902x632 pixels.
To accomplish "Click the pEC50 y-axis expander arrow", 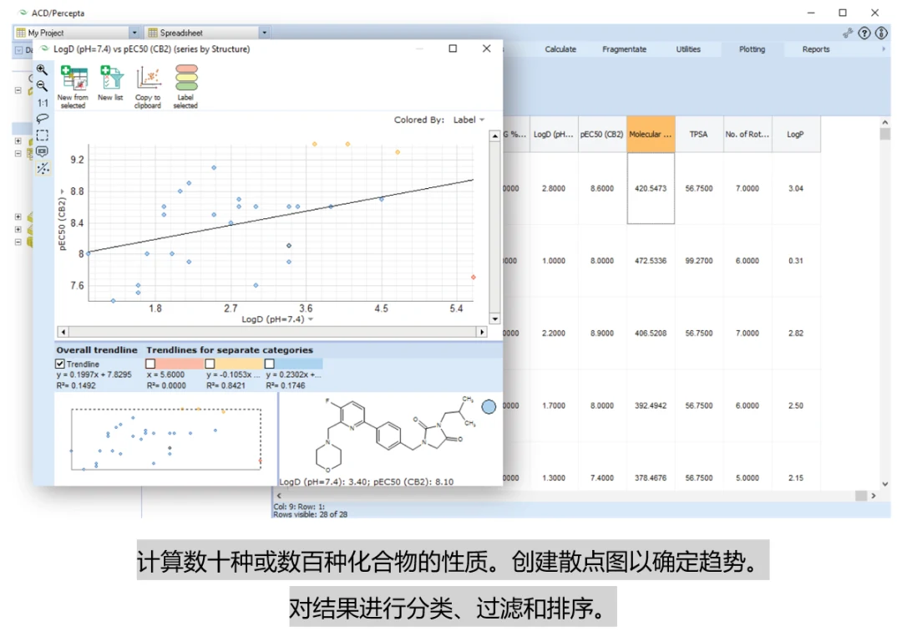I will (62, 191).
